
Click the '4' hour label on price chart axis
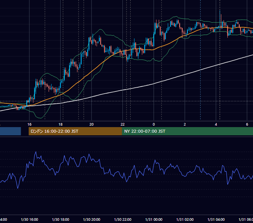[216, 125]
